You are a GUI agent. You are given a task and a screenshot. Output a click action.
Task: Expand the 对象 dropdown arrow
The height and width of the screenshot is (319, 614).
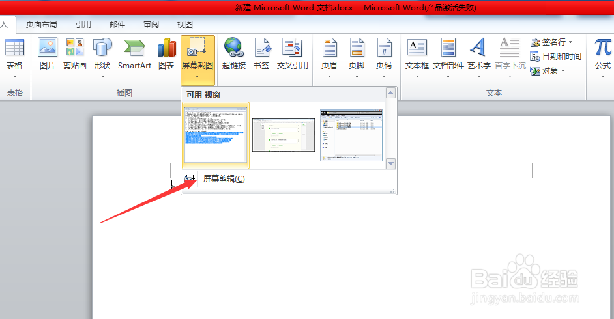(563, 71)
